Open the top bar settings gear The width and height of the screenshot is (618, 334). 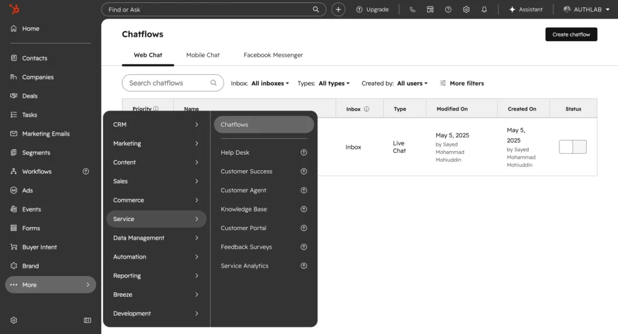coord(467,10)
